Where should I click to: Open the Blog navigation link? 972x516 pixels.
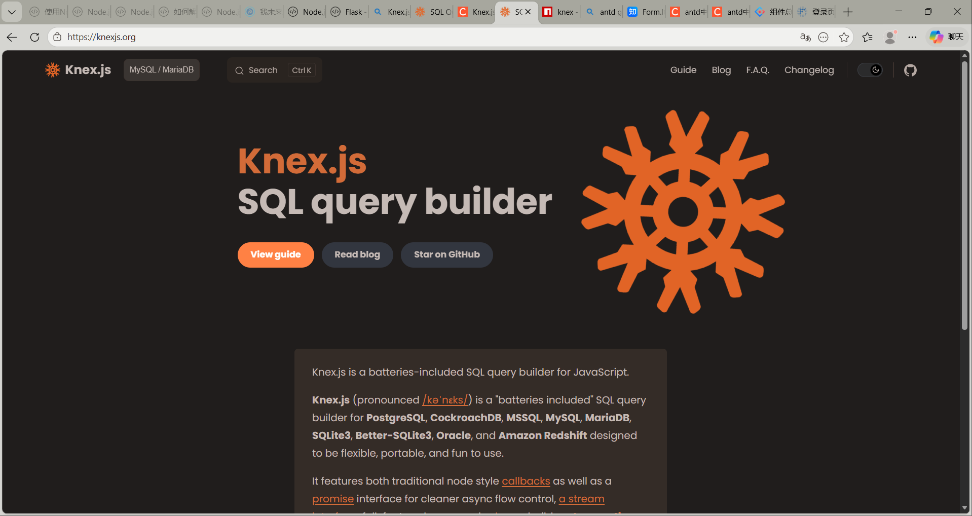tap(721, 70)
